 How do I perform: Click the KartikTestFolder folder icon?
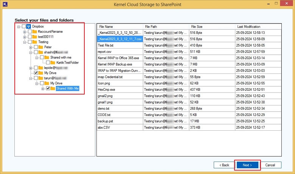click(x=53, y=63)
